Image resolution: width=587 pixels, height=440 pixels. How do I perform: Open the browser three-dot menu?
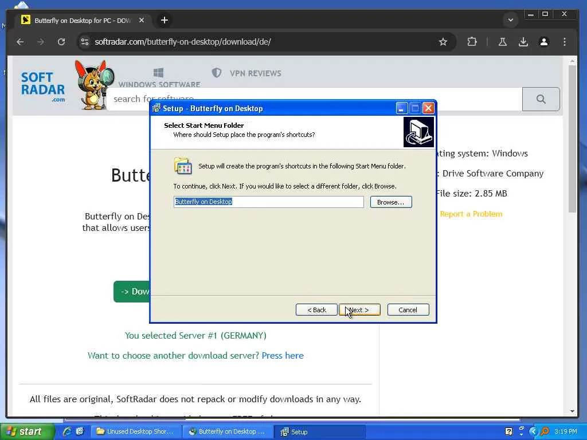click(565, 42)
